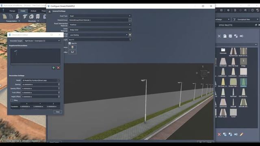Undock the Style Palette panel icon

[256, 25]
